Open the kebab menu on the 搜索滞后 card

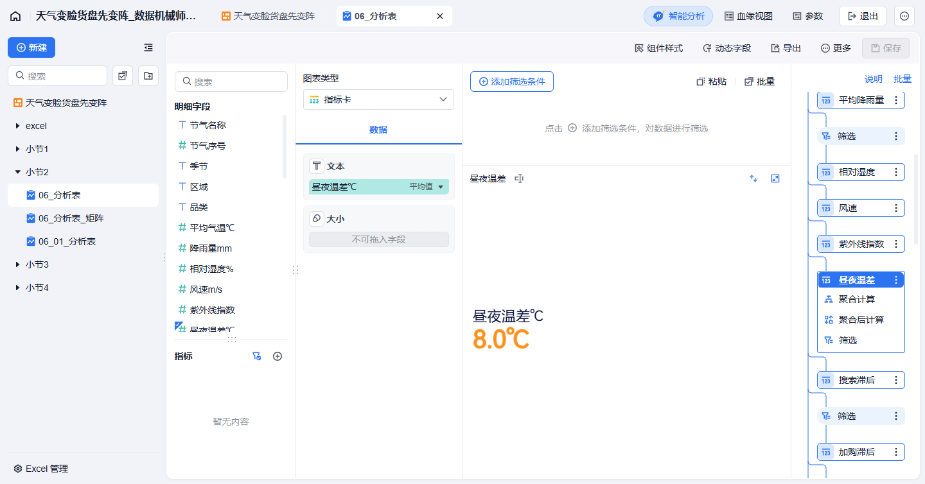pyautogui.click(x=896, y=380)
